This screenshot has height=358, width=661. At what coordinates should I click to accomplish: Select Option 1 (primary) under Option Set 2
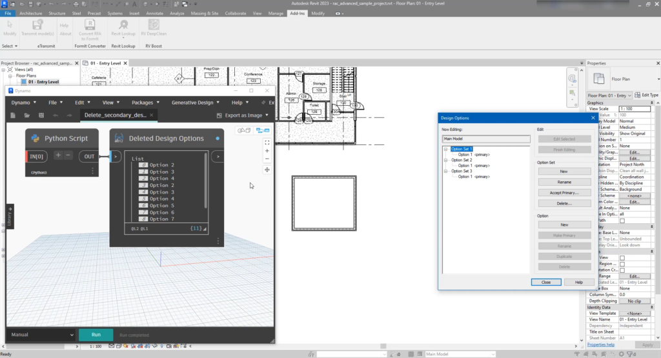click(474, 166)
